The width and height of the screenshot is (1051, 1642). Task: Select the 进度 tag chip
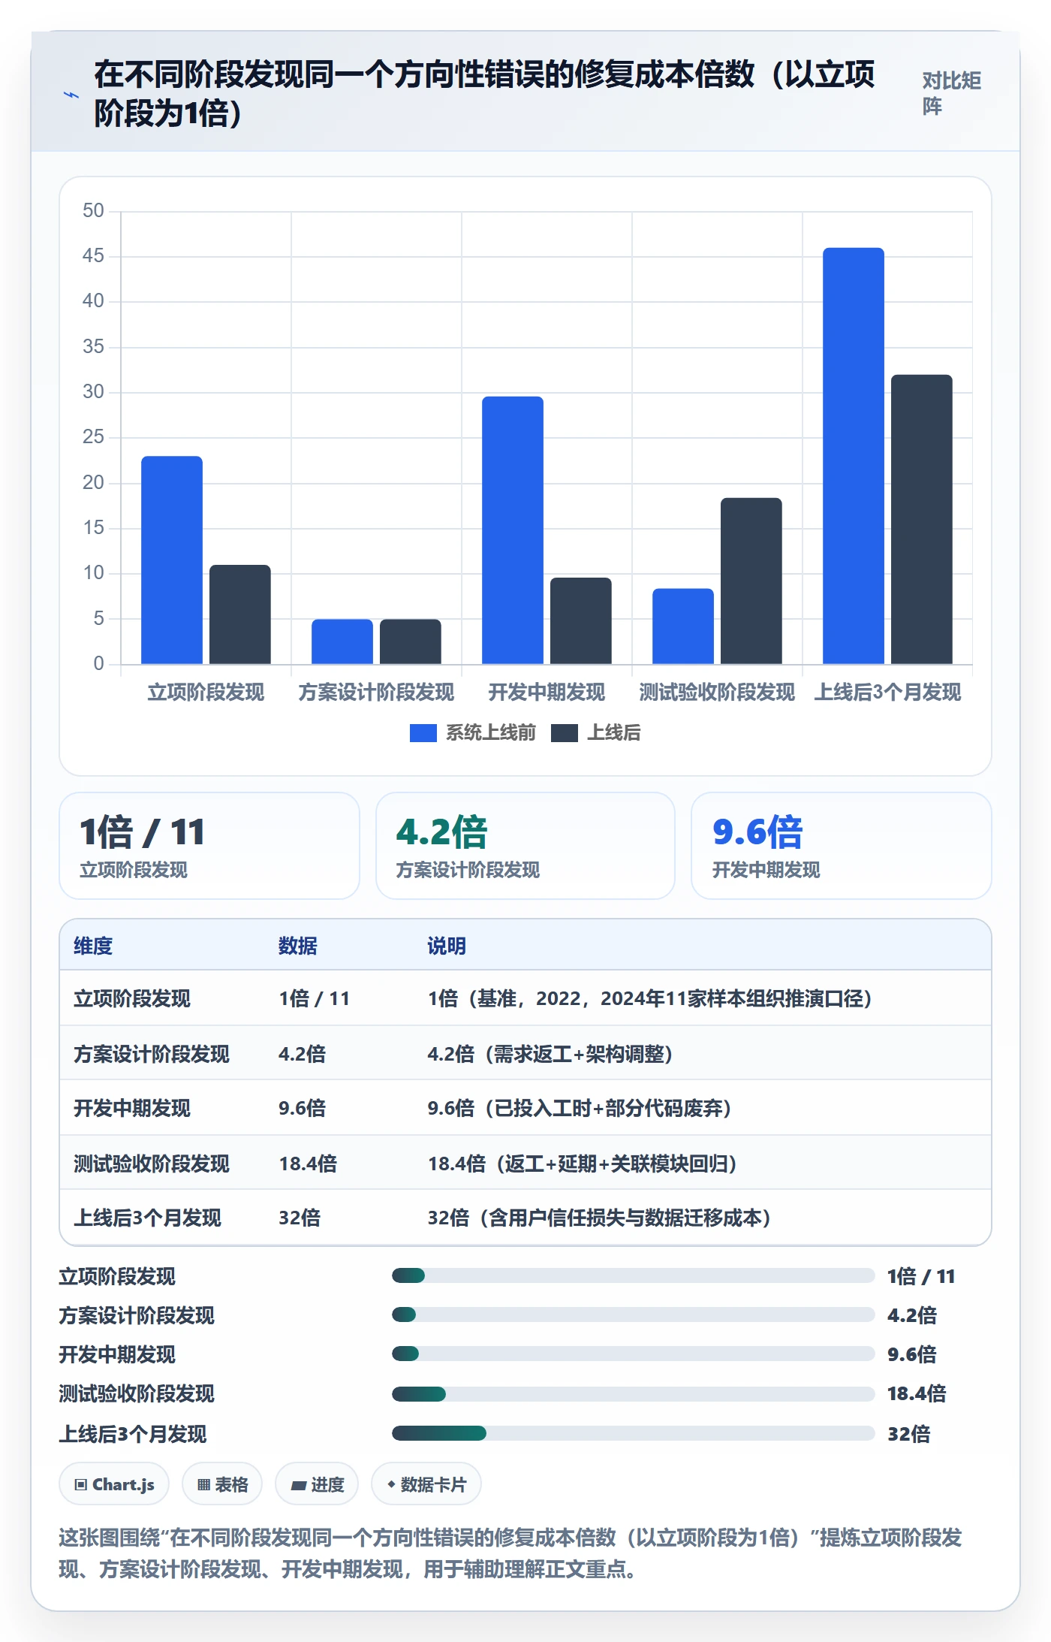317,1484
